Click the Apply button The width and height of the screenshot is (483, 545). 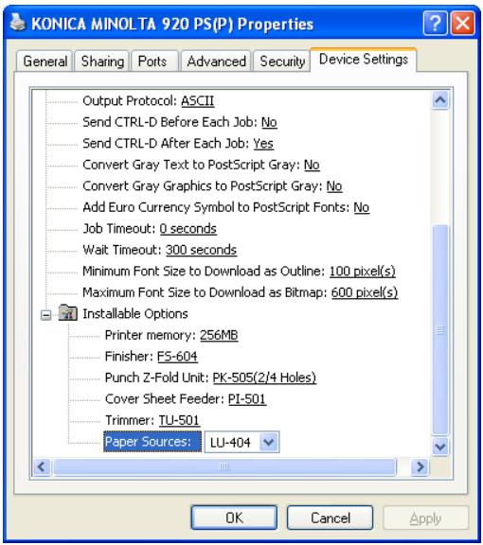(425, 519)
